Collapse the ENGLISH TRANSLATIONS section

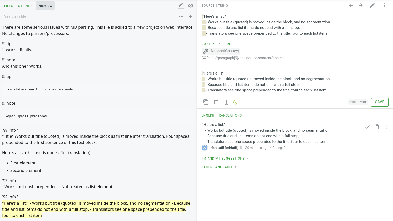point(223,115)
